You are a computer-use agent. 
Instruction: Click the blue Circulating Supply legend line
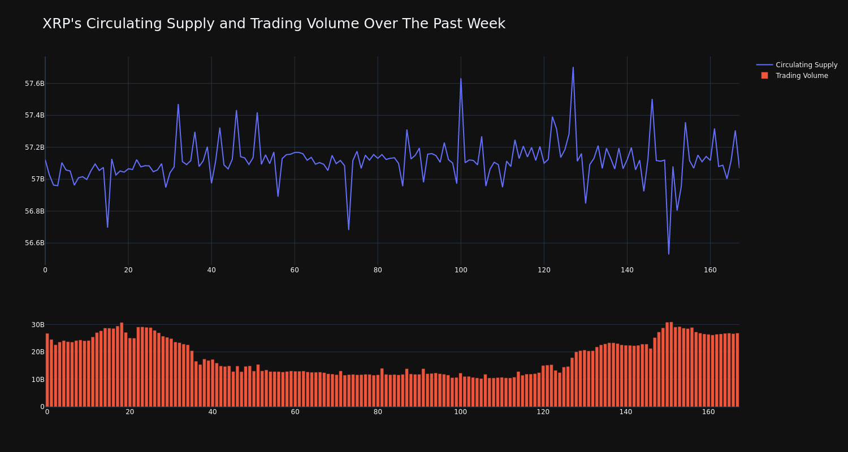pyautogui.click(x=764, y=65)
